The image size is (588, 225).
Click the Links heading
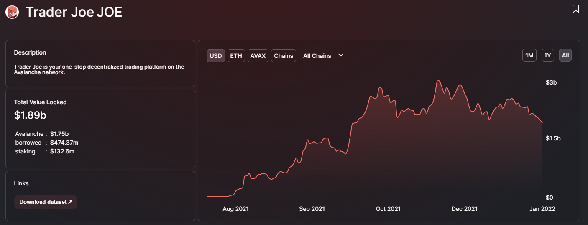click(21, 183)
